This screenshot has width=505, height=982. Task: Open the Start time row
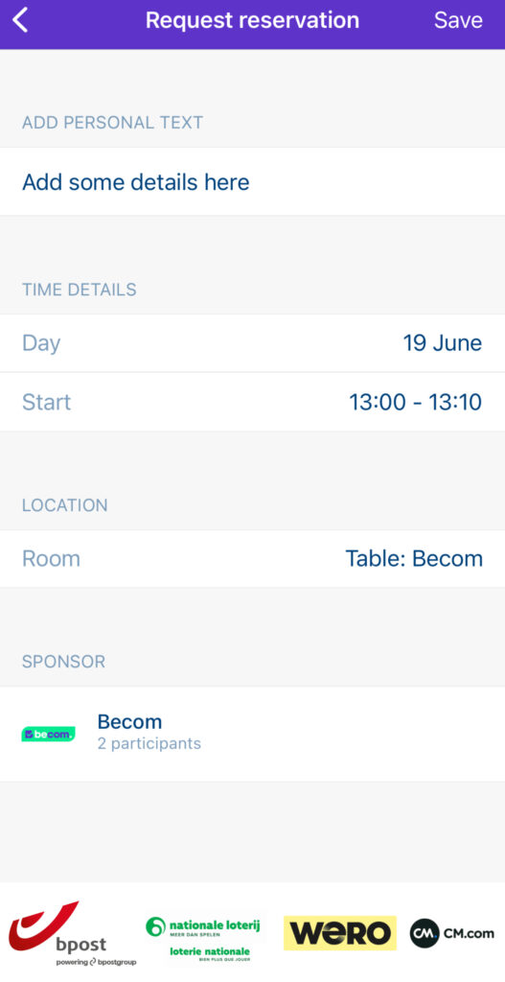(x=252, y=402)
